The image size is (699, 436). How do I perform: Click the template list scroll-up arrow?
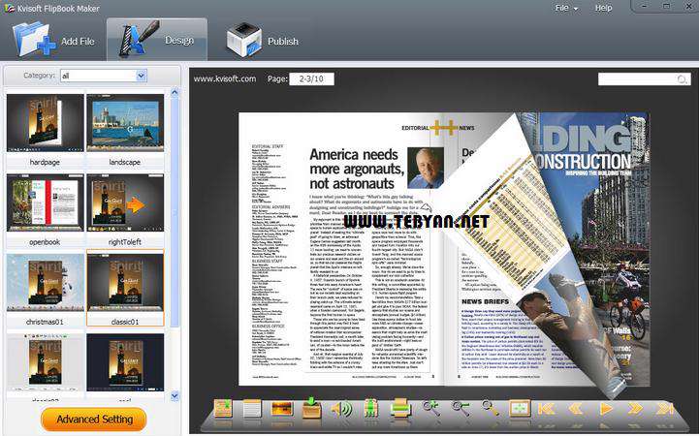tap(175, 93)
